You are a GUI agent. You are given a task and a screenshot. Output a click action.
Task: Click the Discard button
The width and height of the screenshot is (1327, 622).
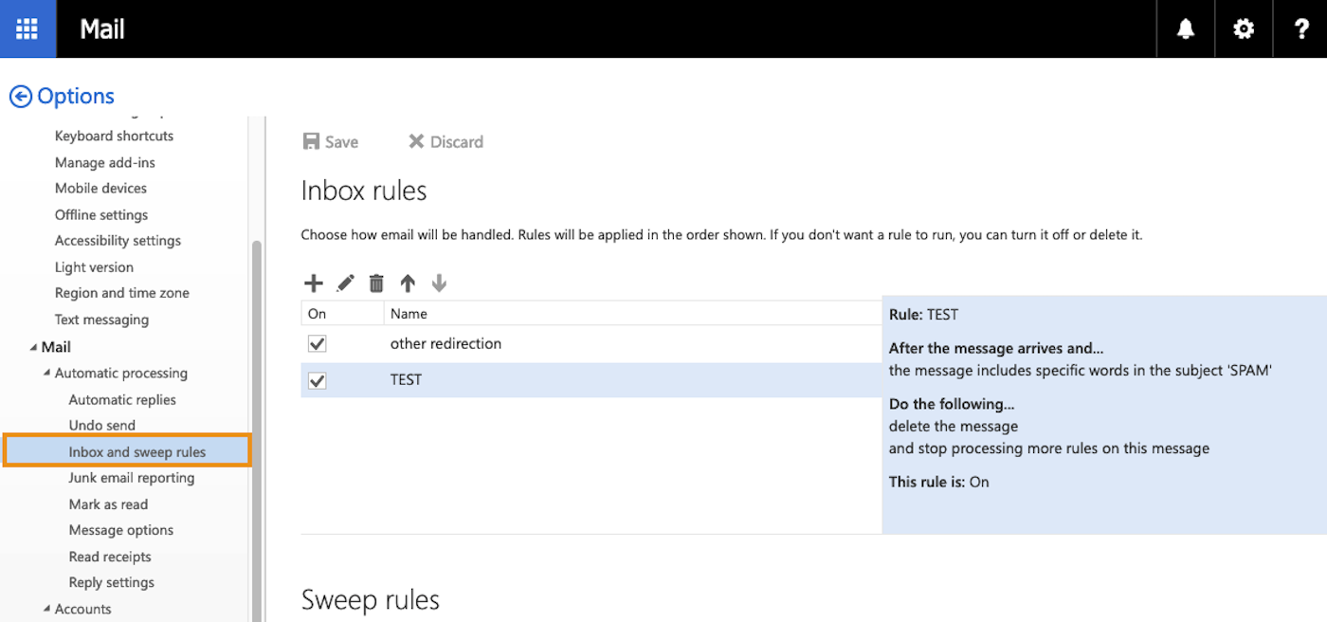click(x=445, y=142)
